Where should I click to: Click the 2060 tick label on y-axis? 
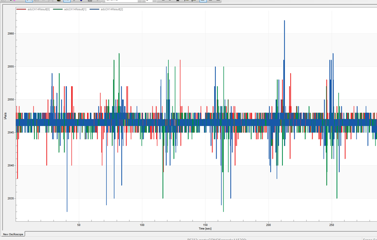pos(11,33)
